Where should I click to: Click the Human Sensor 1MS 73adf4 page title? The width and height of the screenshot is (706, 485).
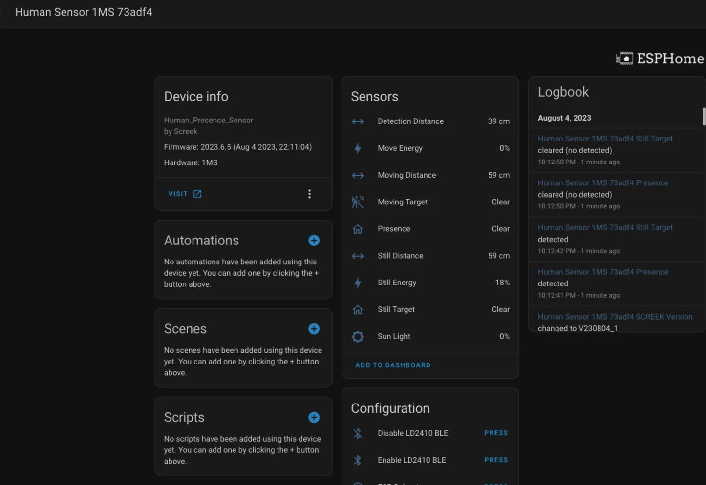coord(84,12)
